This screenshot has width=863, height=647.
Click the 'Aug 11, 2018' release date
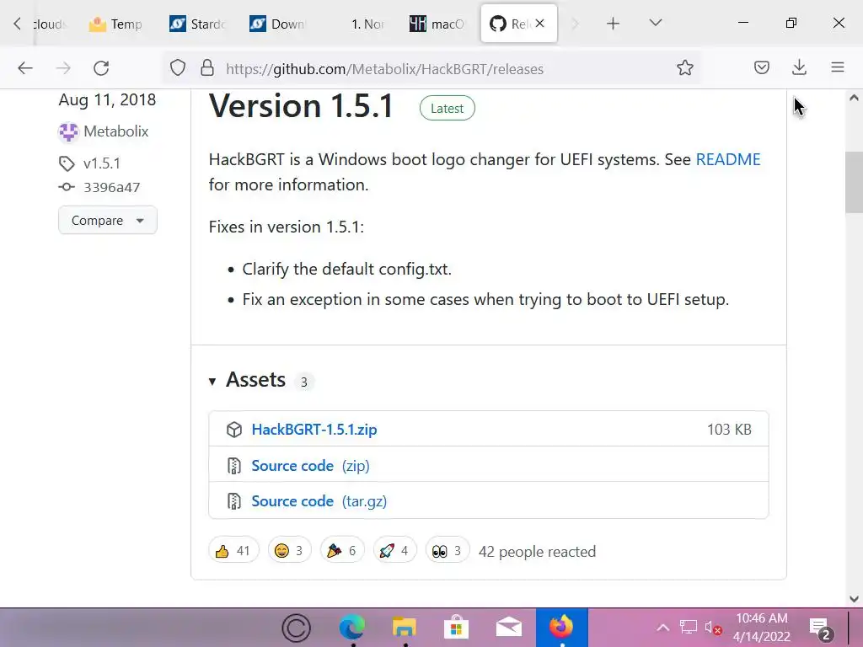pyautogui.click(x=107, y=100)
